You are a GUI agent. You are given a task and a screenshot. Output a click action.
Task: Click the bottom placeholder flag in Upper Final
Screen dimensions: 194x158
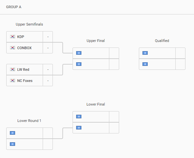pos(79,64)
